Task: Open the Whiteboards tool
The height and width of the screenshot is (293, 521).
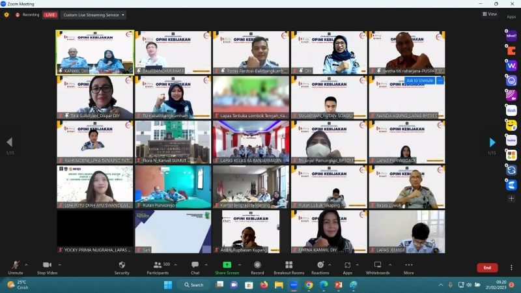Action: 378,267
